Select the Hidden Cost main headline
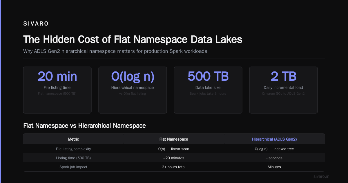Viewport: 348px width, 183px height. 133,39
